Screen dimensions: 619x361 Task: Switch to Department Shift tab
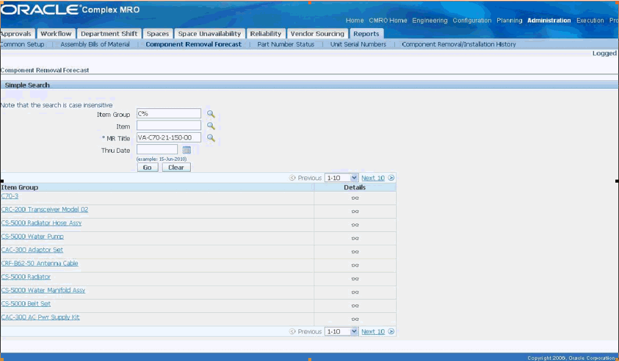tap(109, 34)
